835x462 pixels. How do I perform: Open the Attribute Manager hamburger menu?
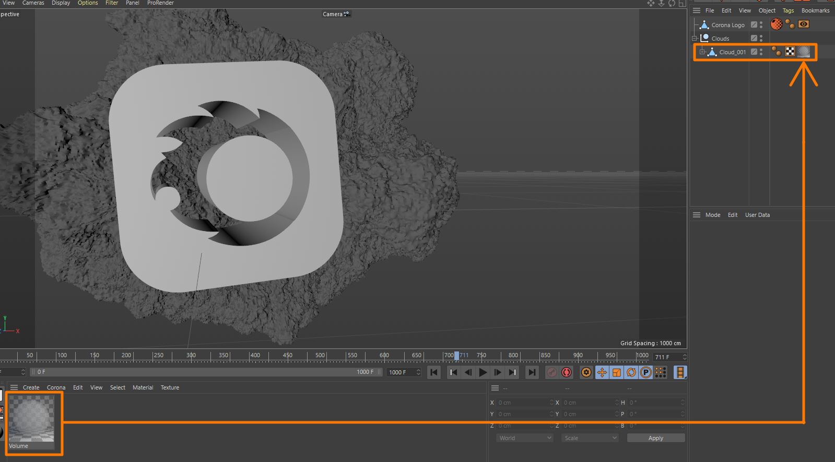(696, 215)
